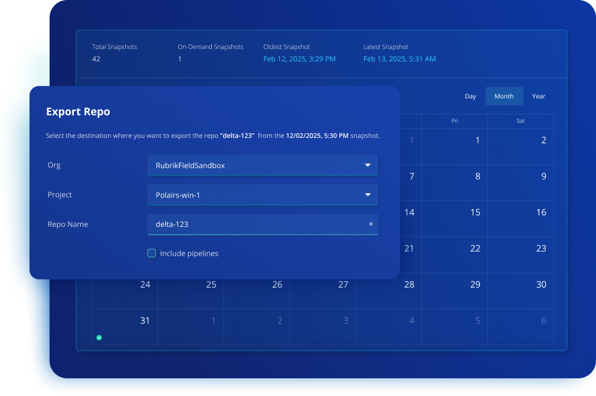Select the Month view tab

coord(504,96)
